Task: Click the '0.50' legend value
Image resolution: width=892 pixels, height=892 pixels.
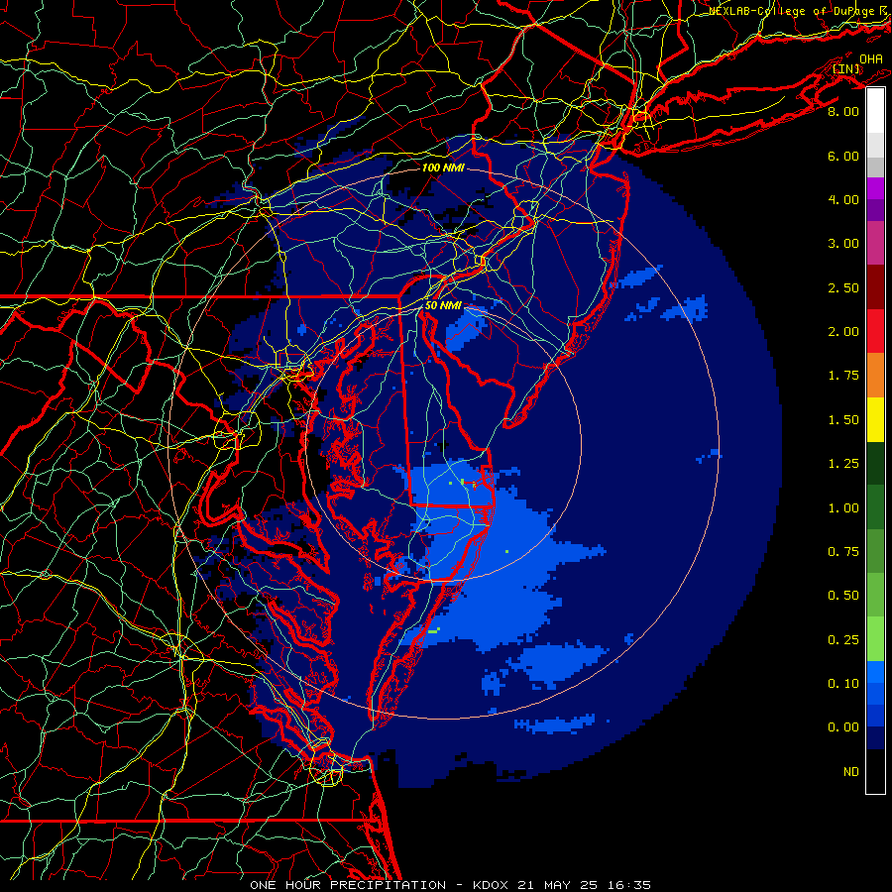Action: click(843, 596)
